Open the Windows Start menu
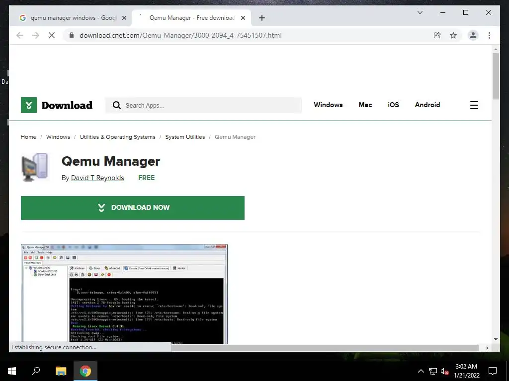509x381 pixels. pos(12,371)
